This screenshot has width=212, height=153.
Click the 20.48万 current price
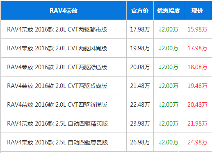[x=197, y=105]
